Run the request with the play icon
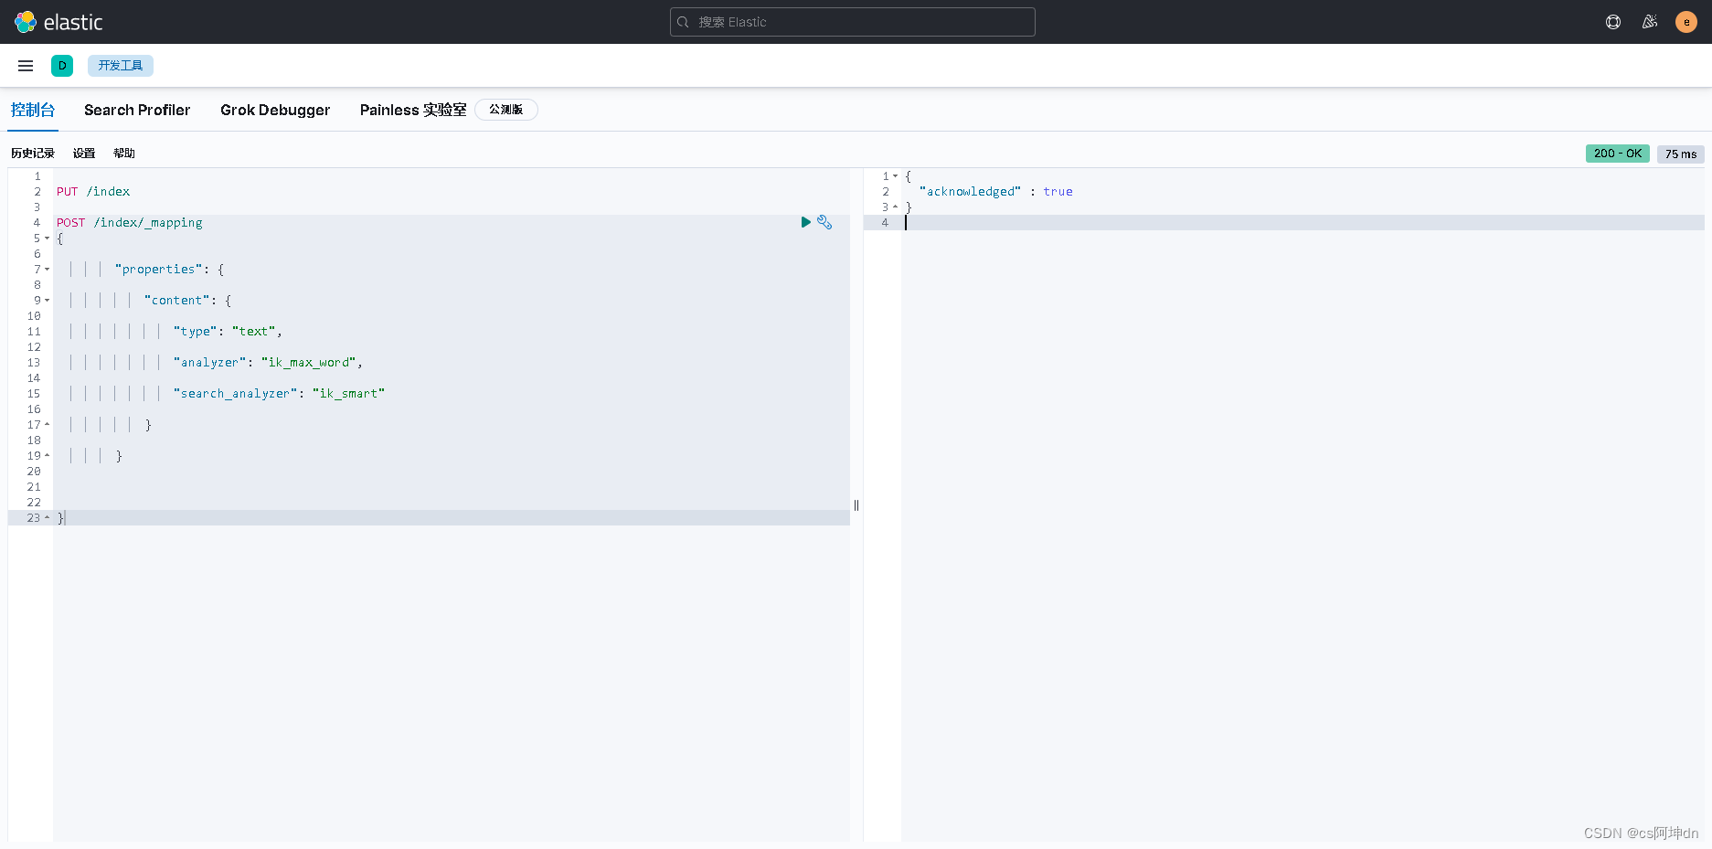The image size is (1712, 849). click(x=805, y=222)
